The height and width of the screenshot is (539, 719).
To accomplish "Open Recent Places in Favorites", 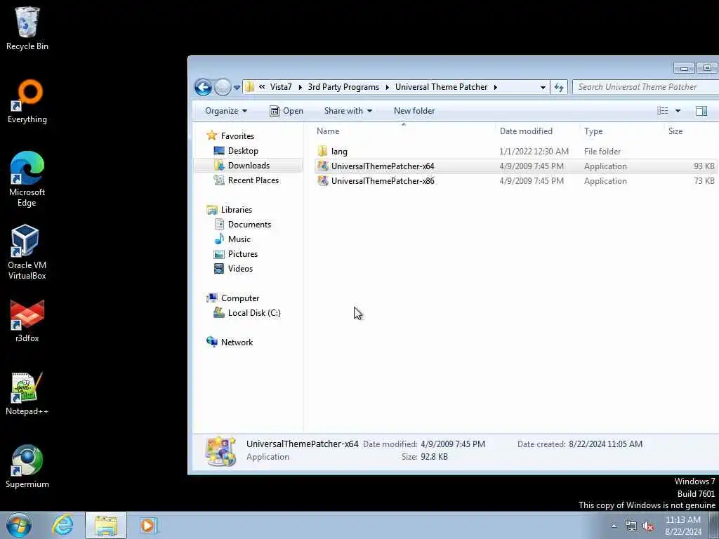I will [x=253, y=180].
